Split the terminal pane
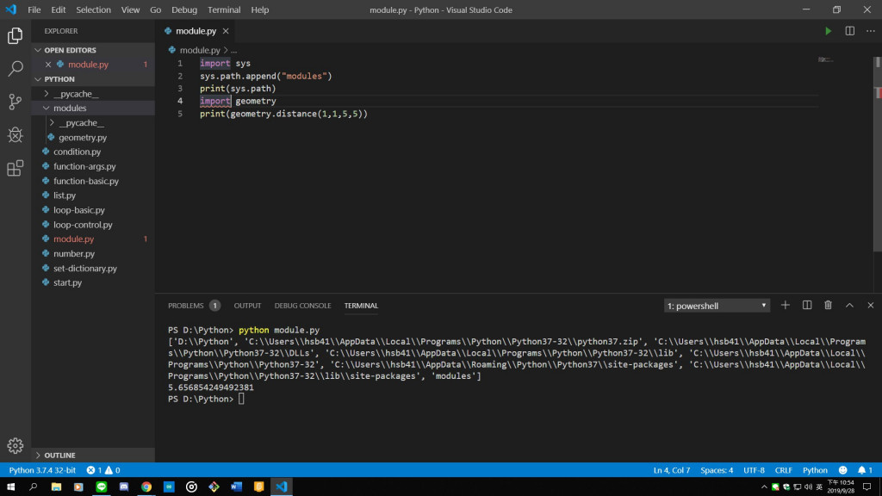 (x=806, y=306)
